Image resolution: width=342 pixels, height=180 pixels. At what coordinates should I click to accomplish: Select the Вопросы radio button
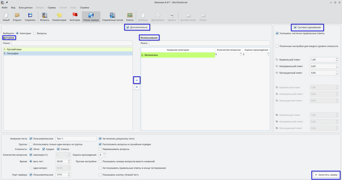point(36,33)
